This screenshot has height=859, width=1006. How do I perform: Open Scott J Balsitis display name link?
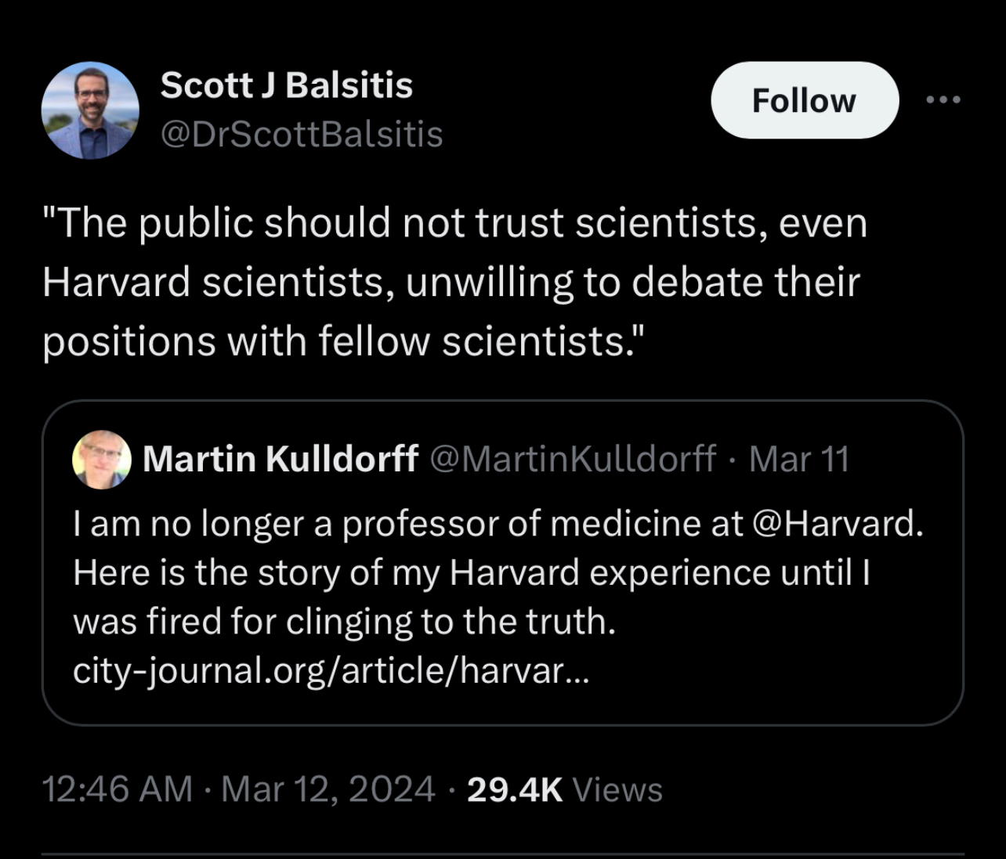(x=286, y=85)
